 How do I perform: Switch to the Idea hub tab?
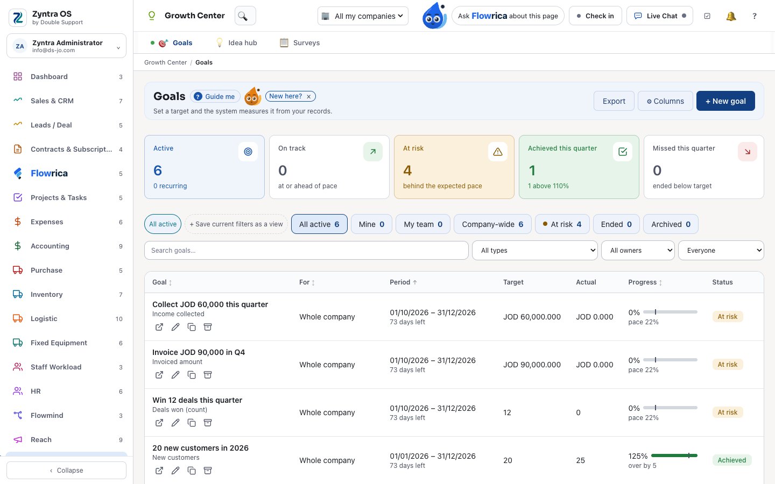[x=237, y=43]
